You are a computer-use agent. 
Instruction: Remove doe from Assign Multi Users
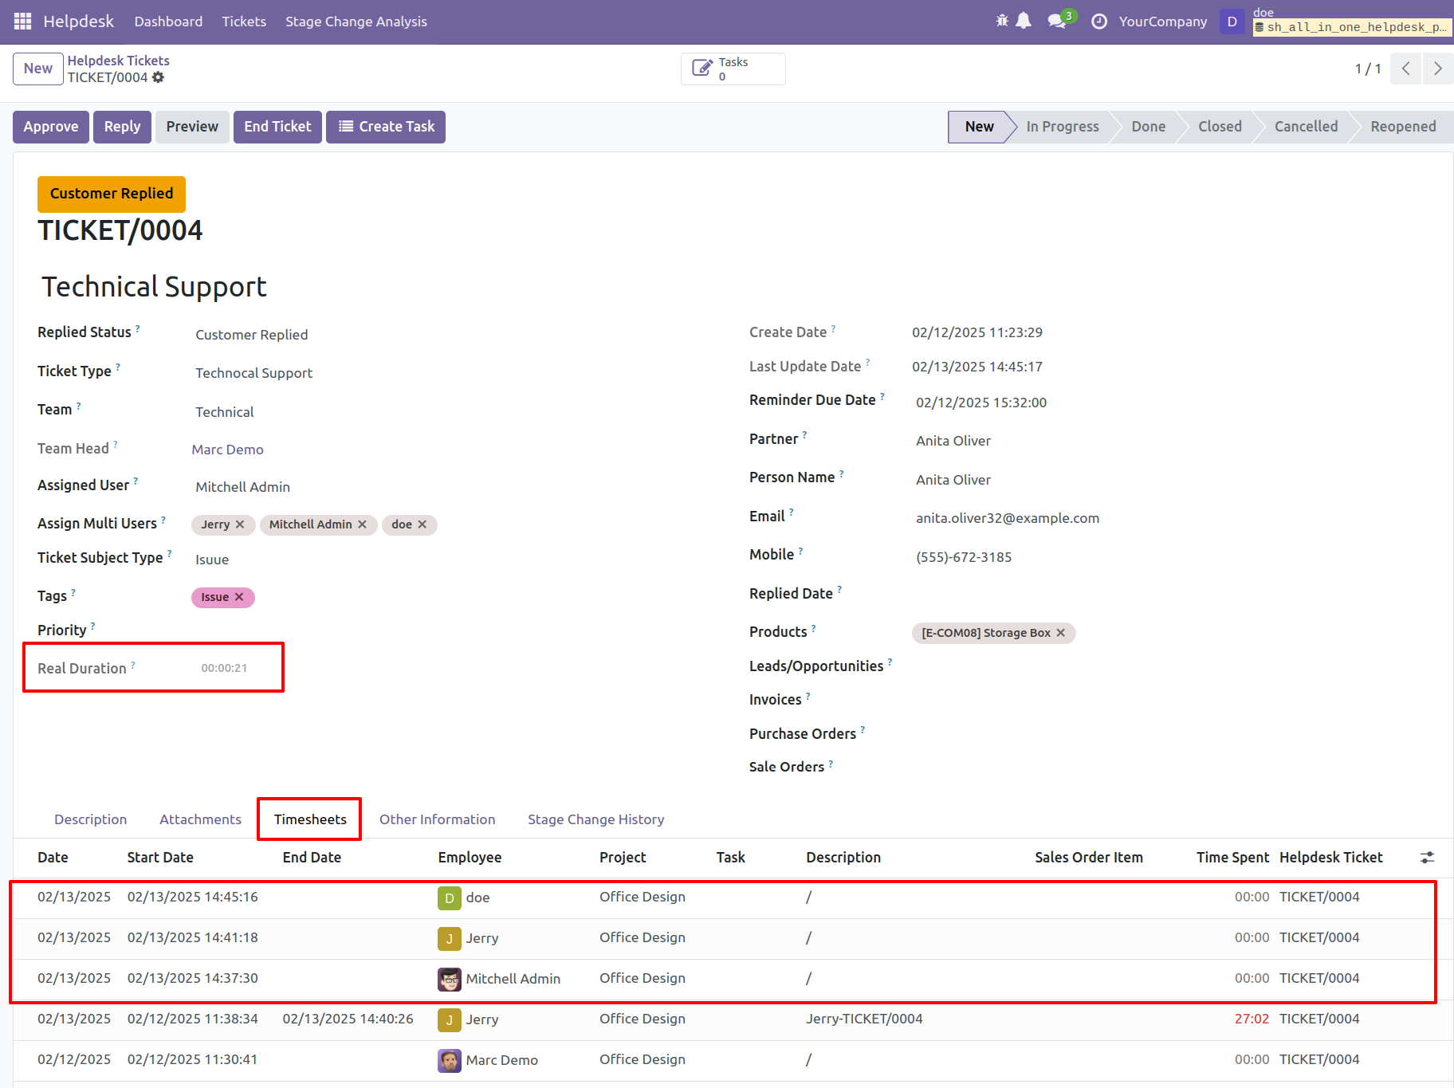pyautogui.click(x=422, y=524)
